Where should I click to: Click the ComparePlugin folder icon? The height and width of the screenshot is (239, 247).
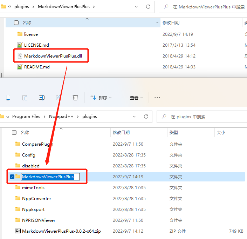18,144
